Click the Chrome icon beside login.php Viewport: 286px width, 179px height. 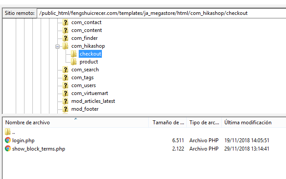8,140
